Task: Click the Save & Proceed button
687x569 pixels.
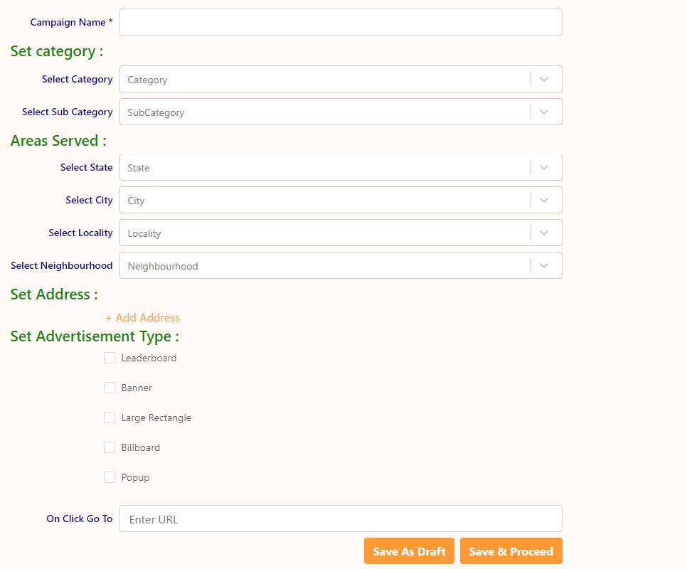Action: click(x=511, y=551)
